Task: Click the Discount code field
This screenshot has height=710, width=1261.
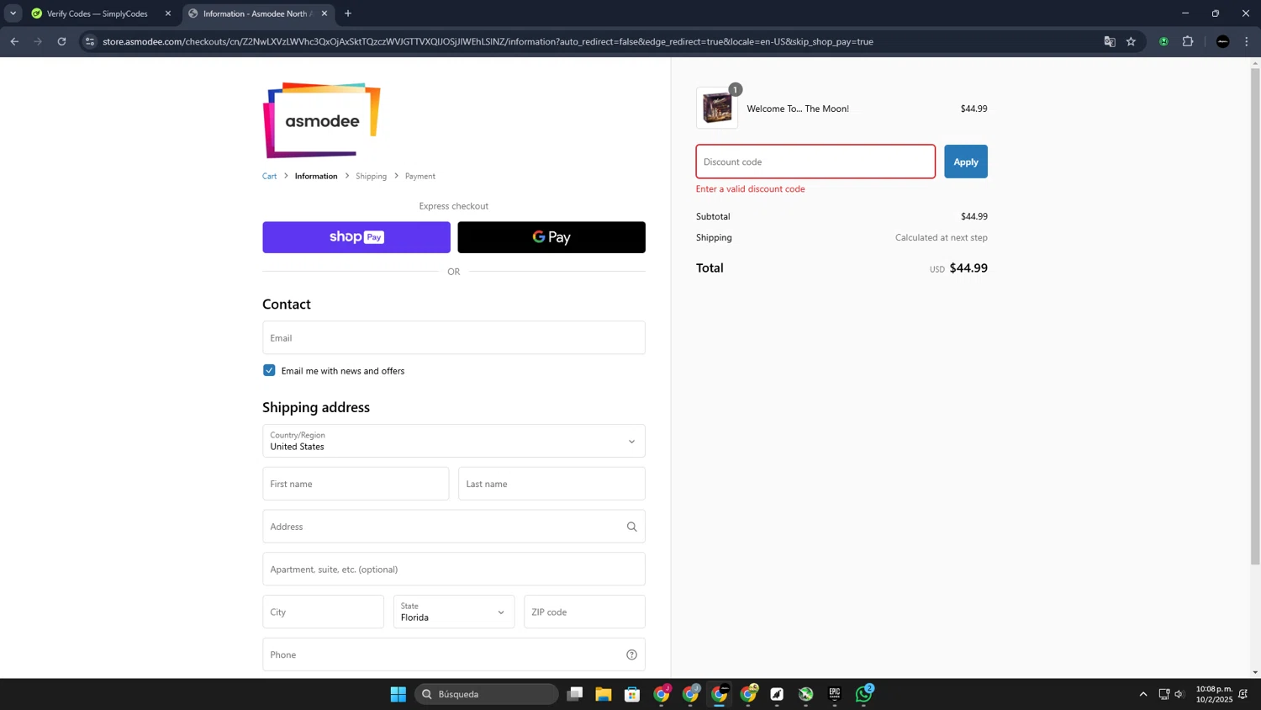Action: [815, 162]
